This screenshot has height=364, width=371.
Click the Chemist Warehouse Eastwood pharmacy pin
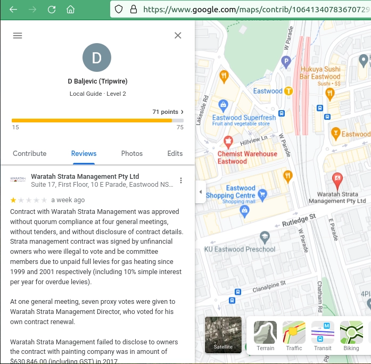[x=228, y=142]
